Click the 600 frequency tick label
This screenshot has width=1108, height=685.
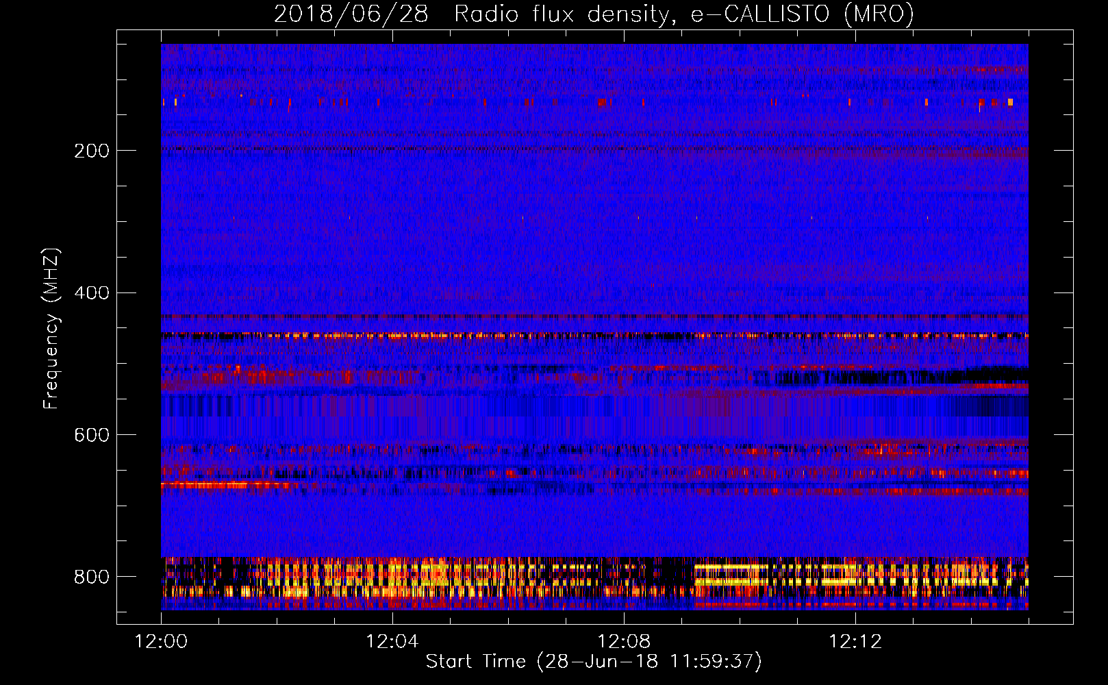point(92,436)
